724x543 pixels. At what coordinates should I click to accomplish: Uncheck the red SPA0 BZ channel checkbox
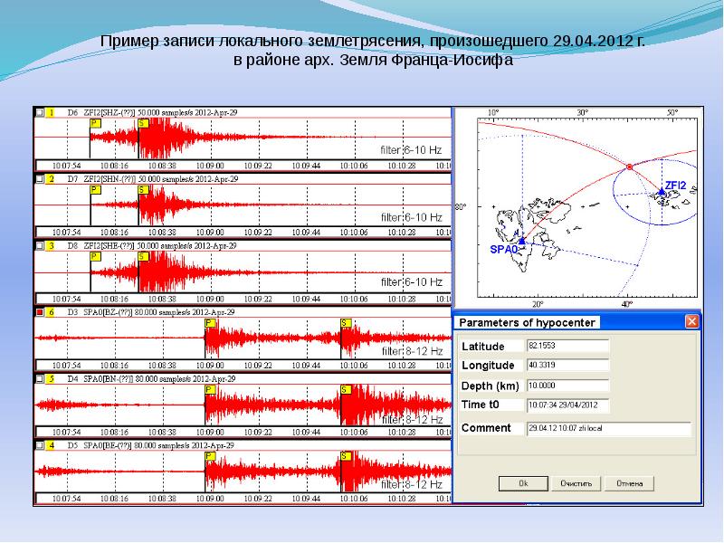[x=40, y=312]
